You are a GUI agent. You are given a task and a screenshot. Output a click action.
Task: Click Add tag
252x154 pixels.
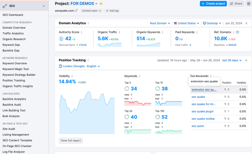coord(112,11)
